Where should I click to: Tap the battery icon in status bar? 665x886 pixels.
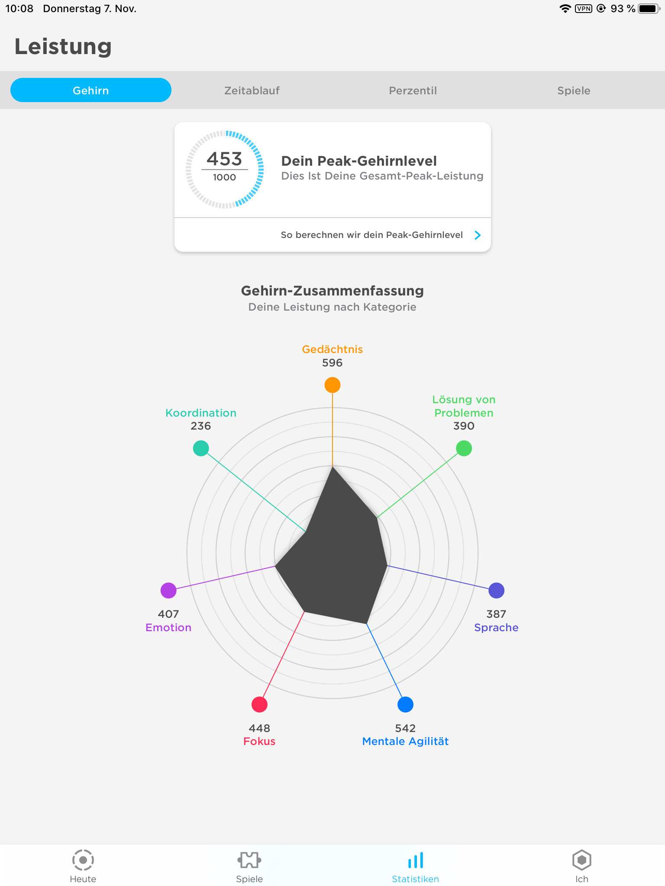coord(648,9)
